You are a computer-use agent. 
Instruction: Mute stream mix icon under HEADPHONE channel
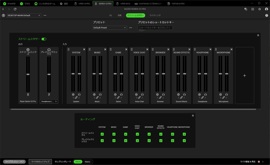(x=199, y=94)
